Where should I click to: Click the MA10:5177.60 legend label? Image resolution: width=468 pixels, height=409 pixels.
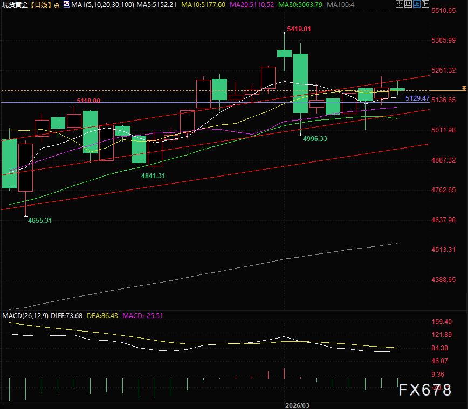203,5
